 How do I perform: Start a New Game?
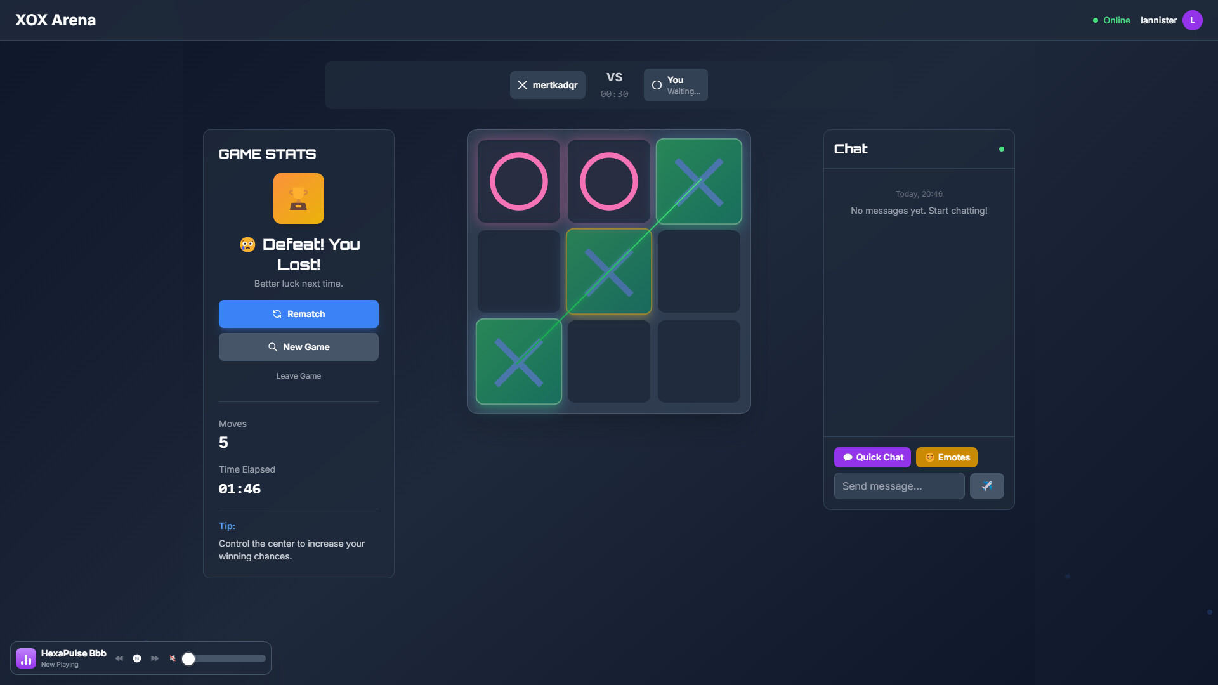pos(298,347)
